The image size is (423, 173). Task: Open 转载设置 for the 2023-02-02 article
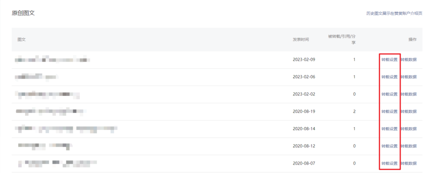click(x=389, y=94)
